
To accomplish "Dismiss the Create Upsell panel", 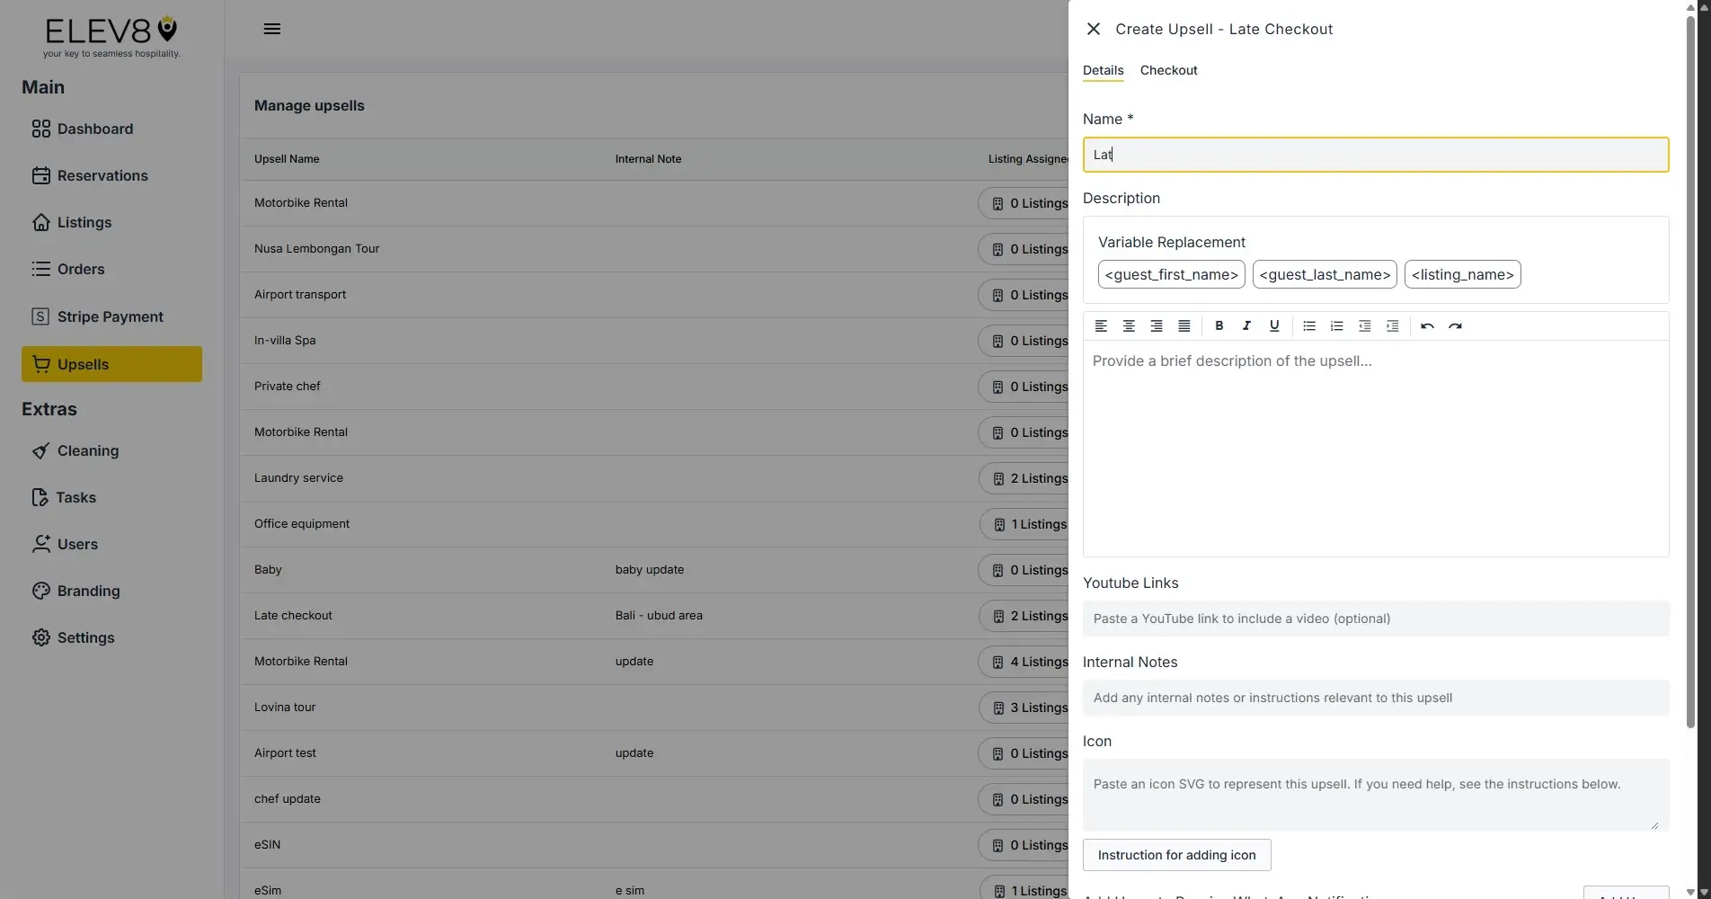I will (1093, 28).
